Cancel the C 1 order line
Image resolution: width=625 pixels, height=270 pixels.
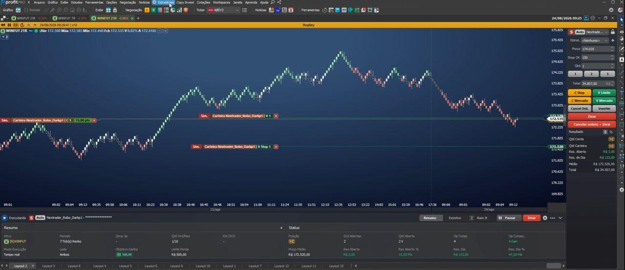(94, 120)
